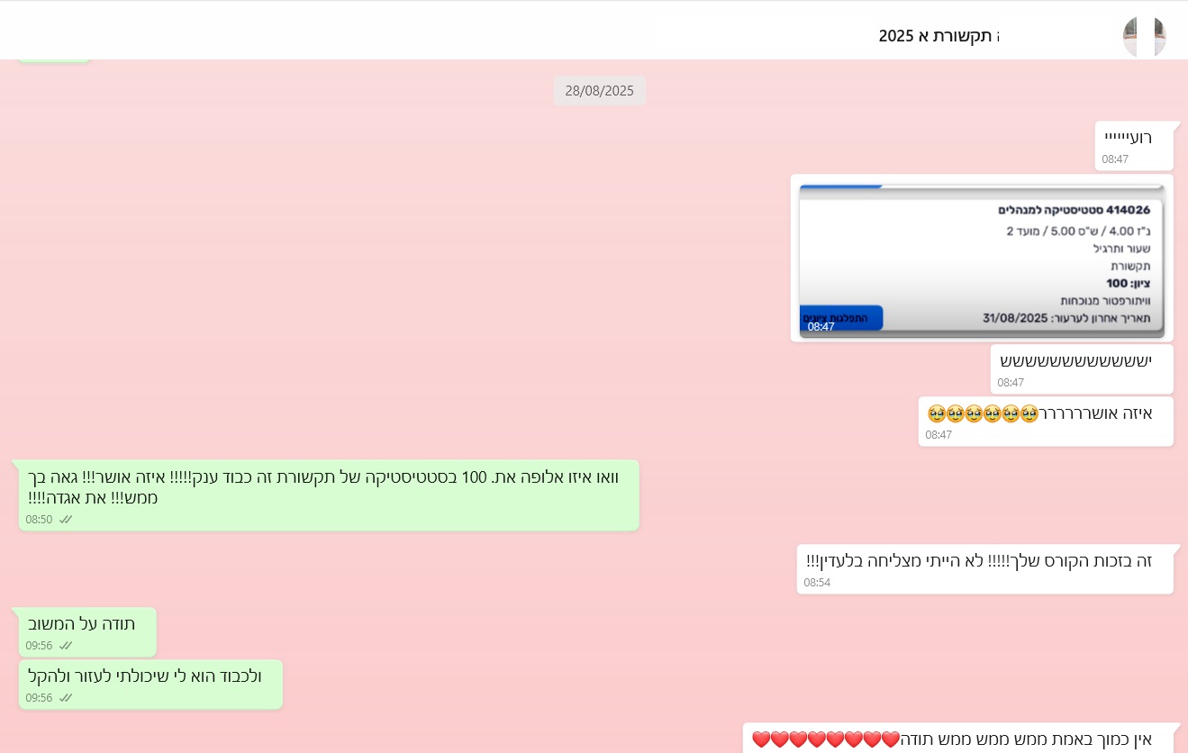Click double-check receipt on תודה על המשוב
Viewport: 1188px width, 753px height.
66,646
